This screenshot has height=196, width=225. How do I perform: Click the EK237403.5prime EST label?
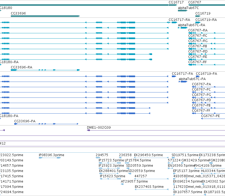pos(149,187)
